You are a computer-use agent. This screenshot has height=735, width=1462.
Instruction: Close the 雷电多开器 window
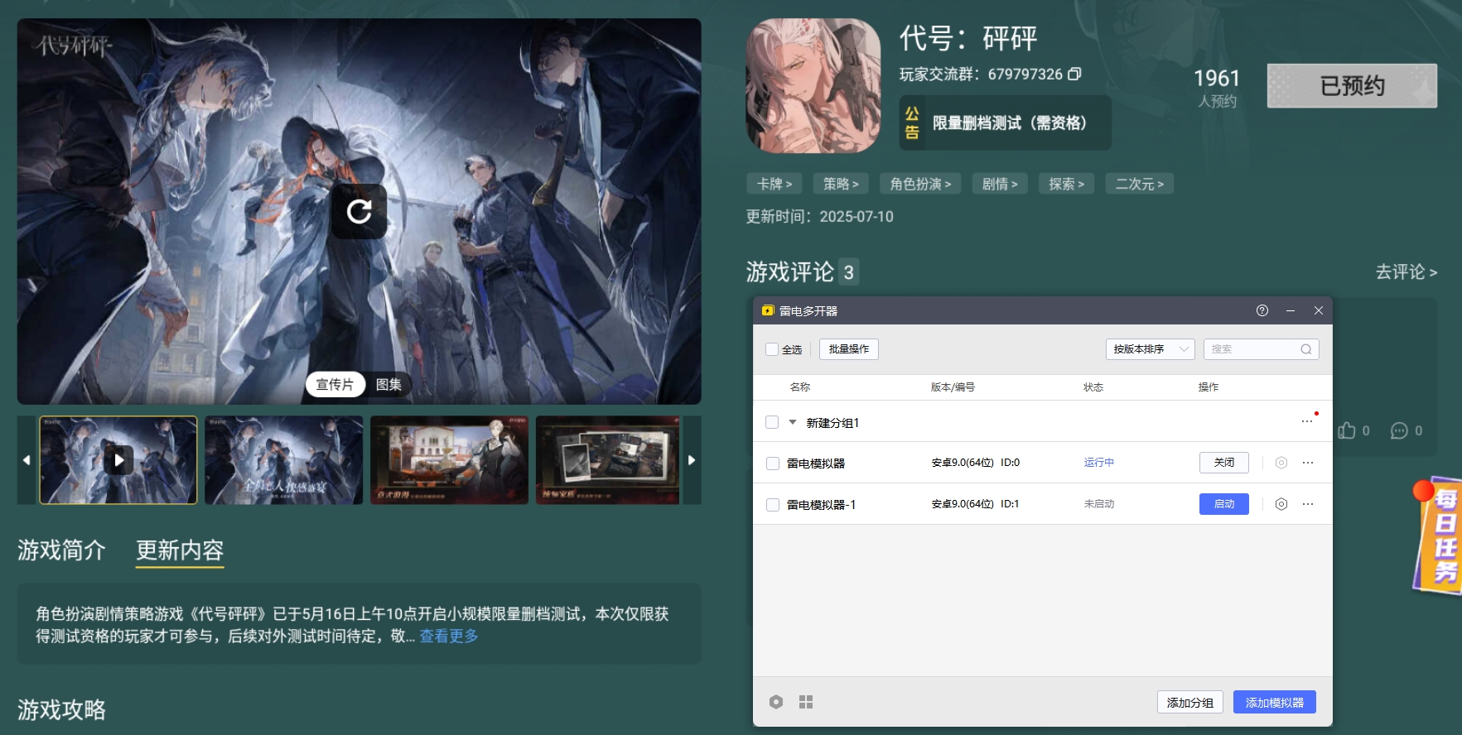coord(1319,310)
